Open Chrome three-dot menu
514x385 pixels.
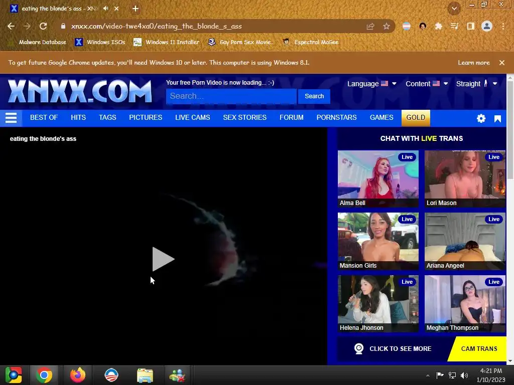coord(503,26)
